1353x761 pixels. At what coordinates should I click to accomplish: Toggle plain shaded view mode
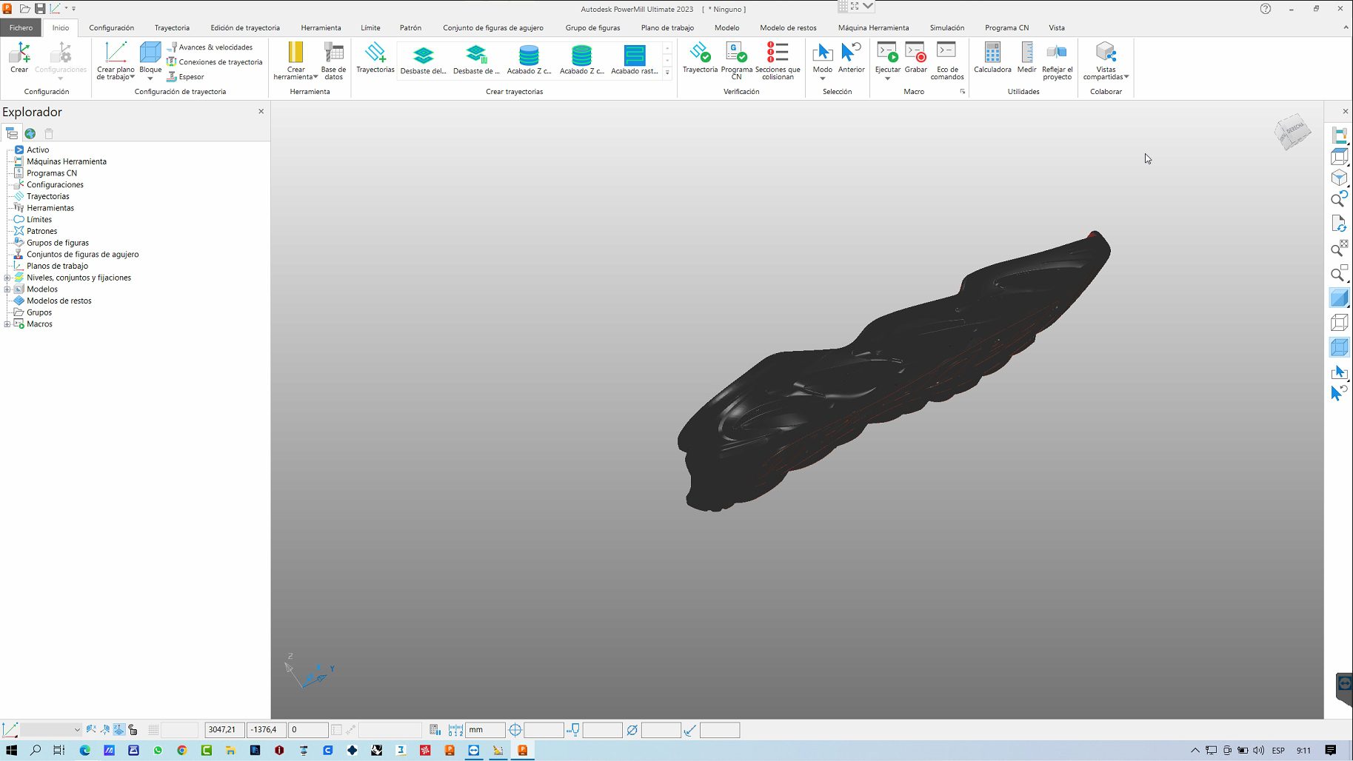pos(1339,298)
